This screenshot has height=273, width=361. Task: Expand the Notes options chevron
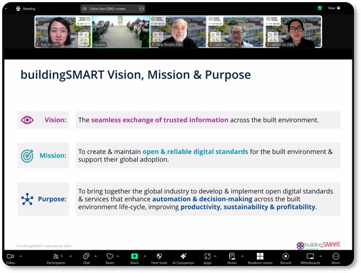(242, 256)
